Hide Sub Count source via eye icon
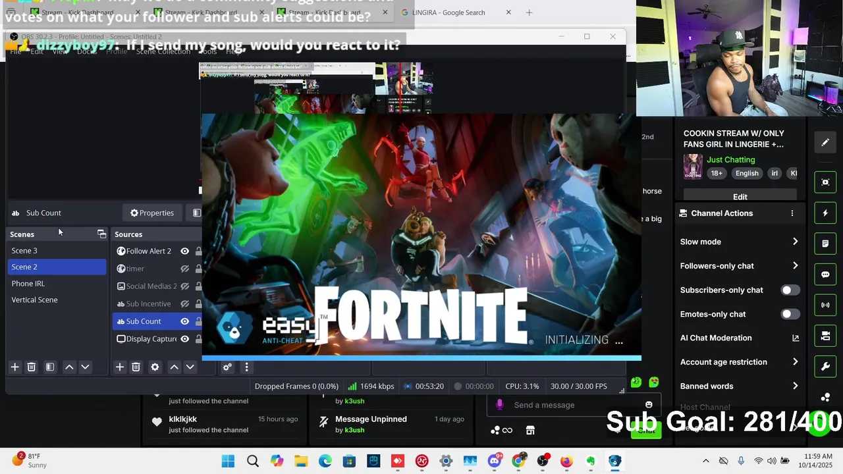 click(x=184, y=321)
